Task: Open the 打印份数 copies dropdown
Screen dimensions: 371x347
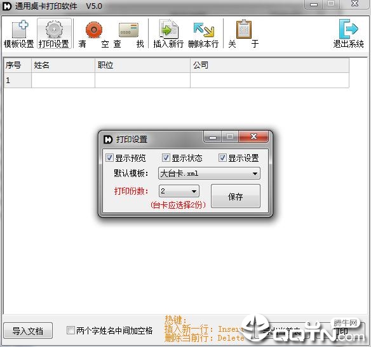Action: click(x=179, y=191)
